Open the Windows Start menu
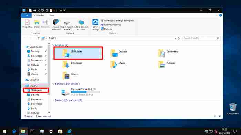 4,131
